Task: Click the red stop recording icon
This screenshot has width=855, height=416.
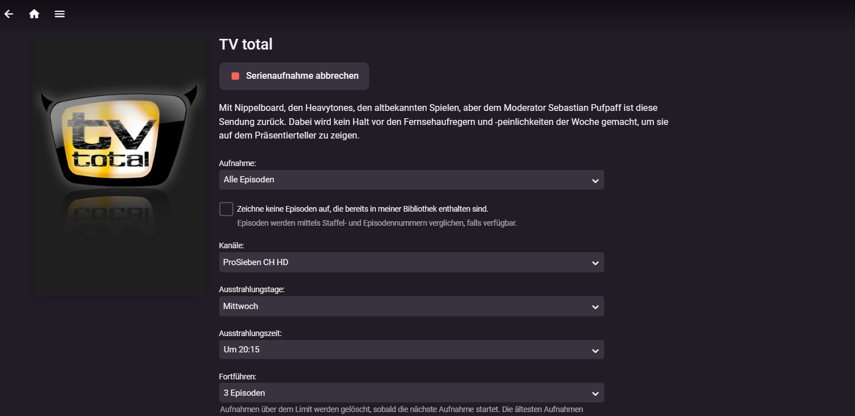Action: 236,76
